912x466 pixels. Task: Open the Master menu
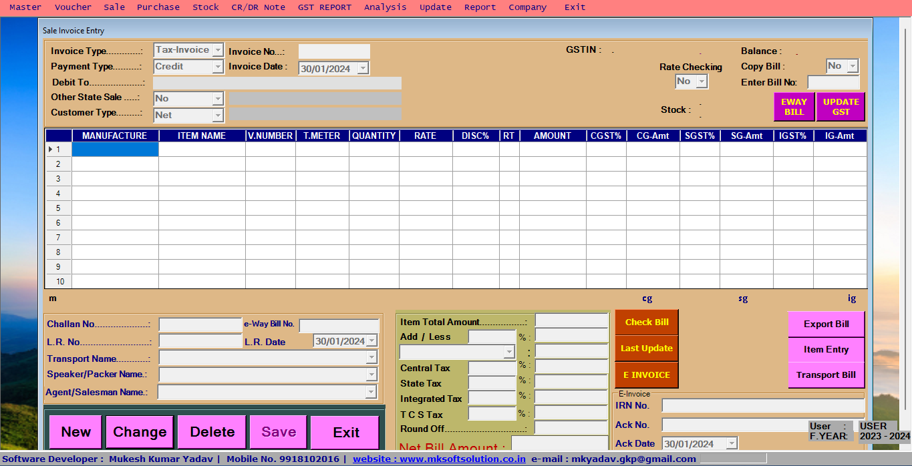point(25,7)
